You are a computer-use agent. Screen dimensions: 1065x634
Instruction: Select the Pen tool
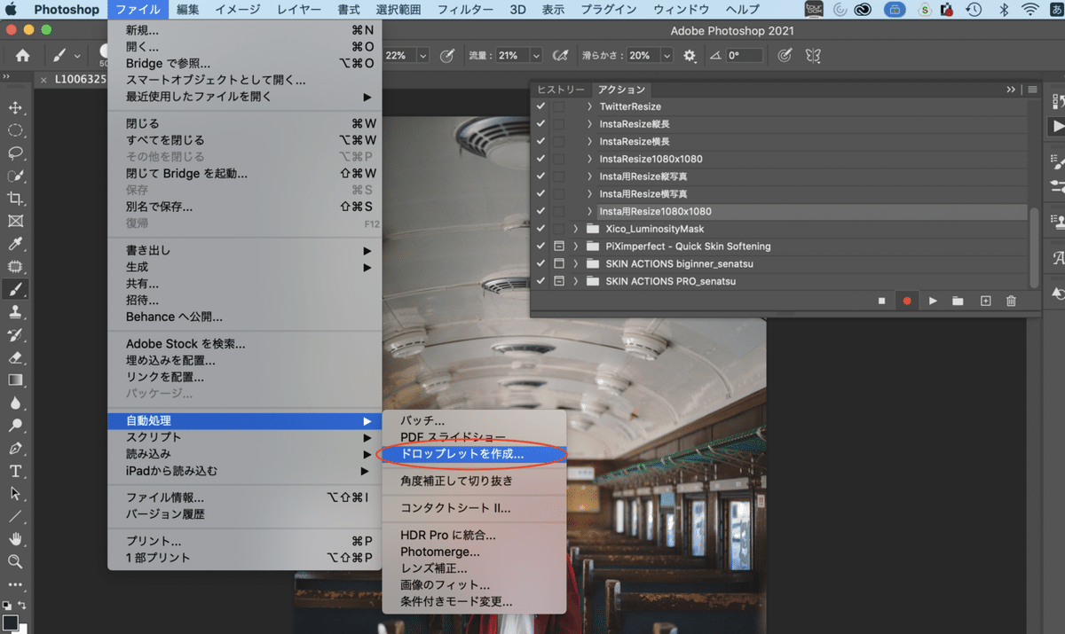pyautogui.click(x=15, y=449)
